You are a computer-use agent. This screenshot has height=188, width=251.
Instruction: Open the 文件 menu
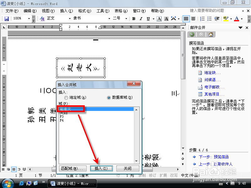point(12,11)
